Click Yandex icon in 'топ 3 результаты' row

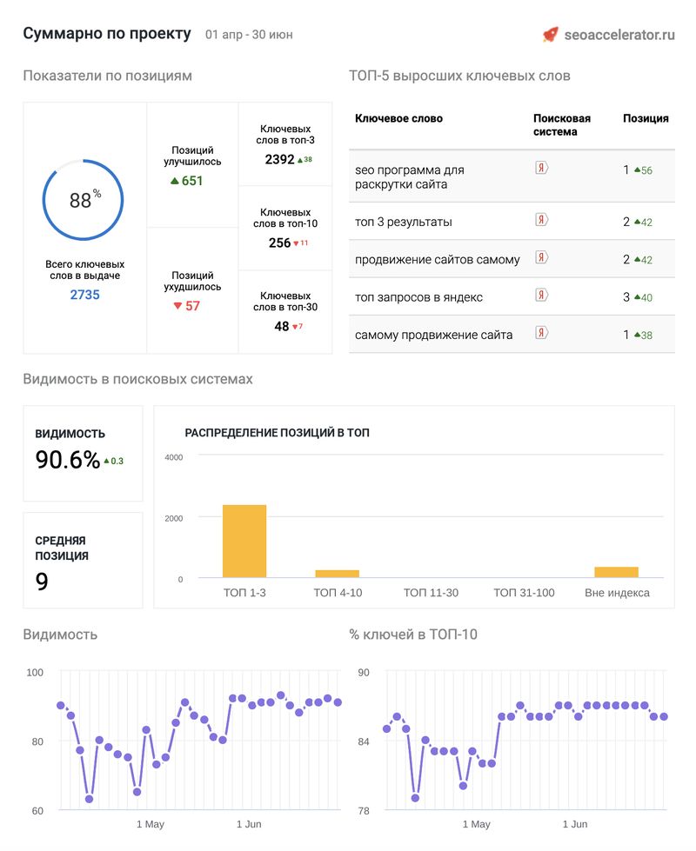click(x=541, y=221)
